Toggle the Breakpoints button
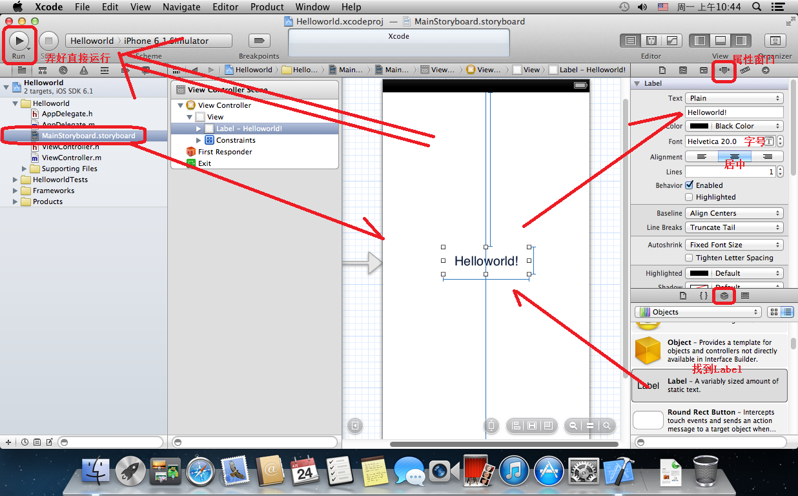This screenshot has width=798, height=496. (259, 41)
